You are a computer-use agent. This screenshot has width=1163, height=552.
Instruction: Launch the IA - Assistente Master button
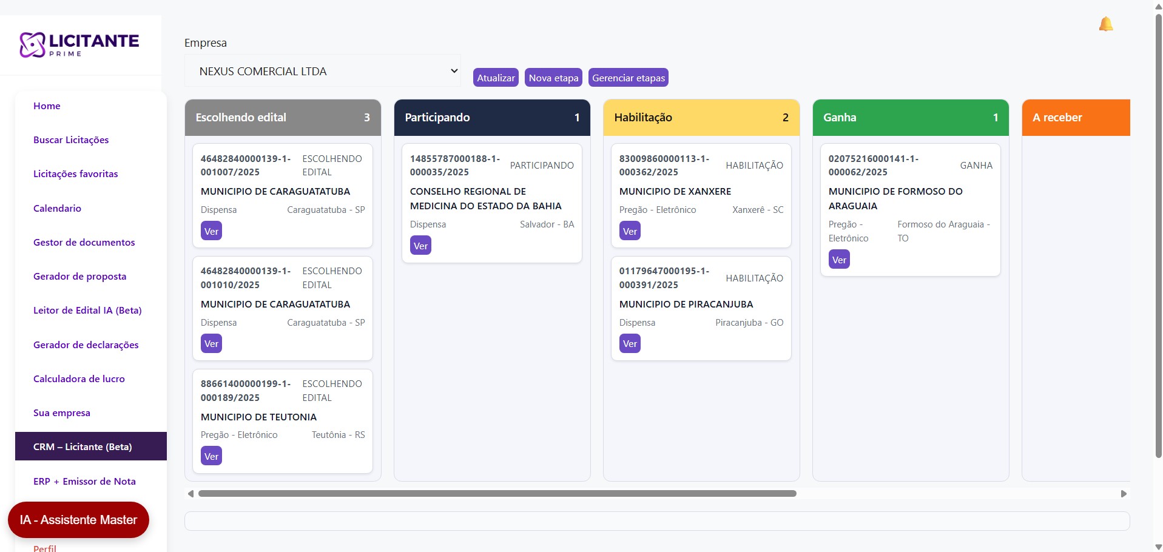pyautogui.click(x=78, y=520)
